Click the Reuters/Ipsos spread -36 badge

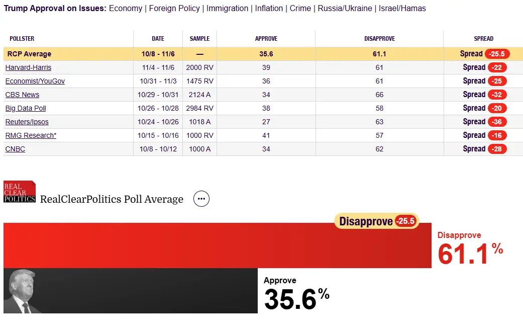(x=496, y=122)
